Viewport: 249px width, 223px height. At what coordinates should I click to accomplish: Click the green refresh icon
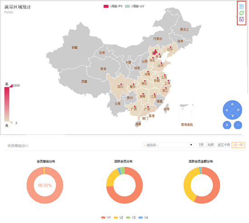pyautogui.click(x=241, y=13)
